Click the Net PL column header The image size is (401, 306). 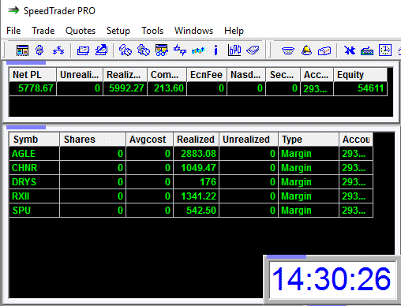(32, 75)
